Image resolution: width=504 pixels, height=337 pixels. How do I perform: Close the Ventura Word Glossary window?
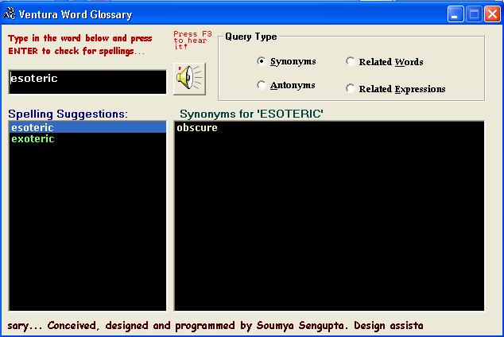(491, 14)
